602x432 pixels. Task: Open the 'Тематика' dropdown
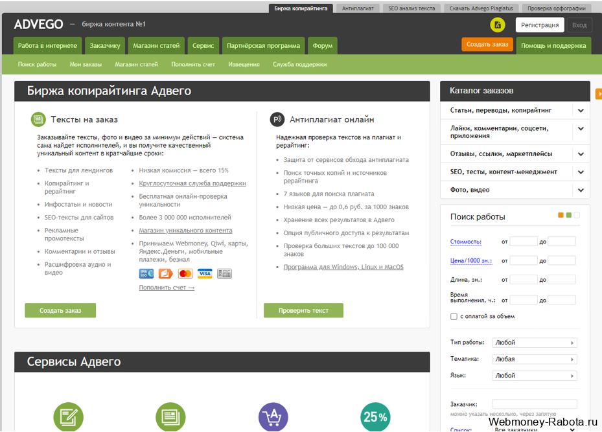click(x=535, y=359)
